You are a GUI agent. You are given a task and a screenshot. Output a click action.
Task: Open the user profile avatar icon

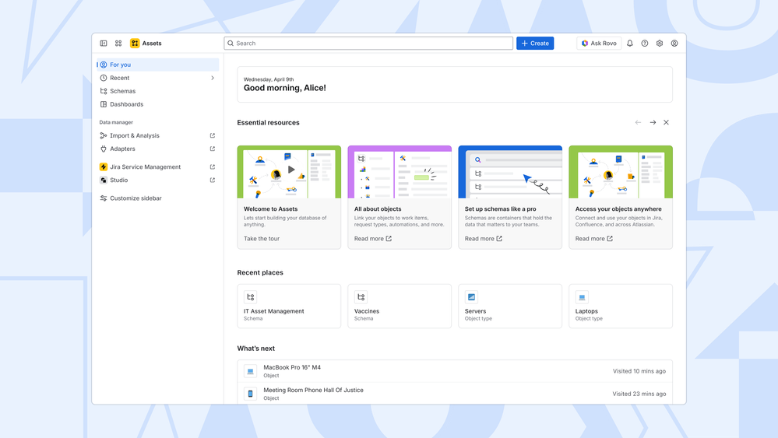click(674, 43)
